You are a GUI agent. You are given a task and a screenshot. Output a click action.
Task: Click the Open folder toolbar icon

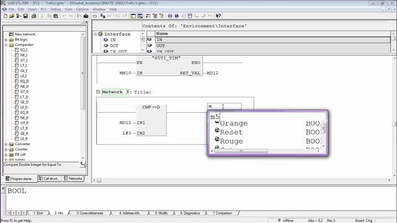12,16
